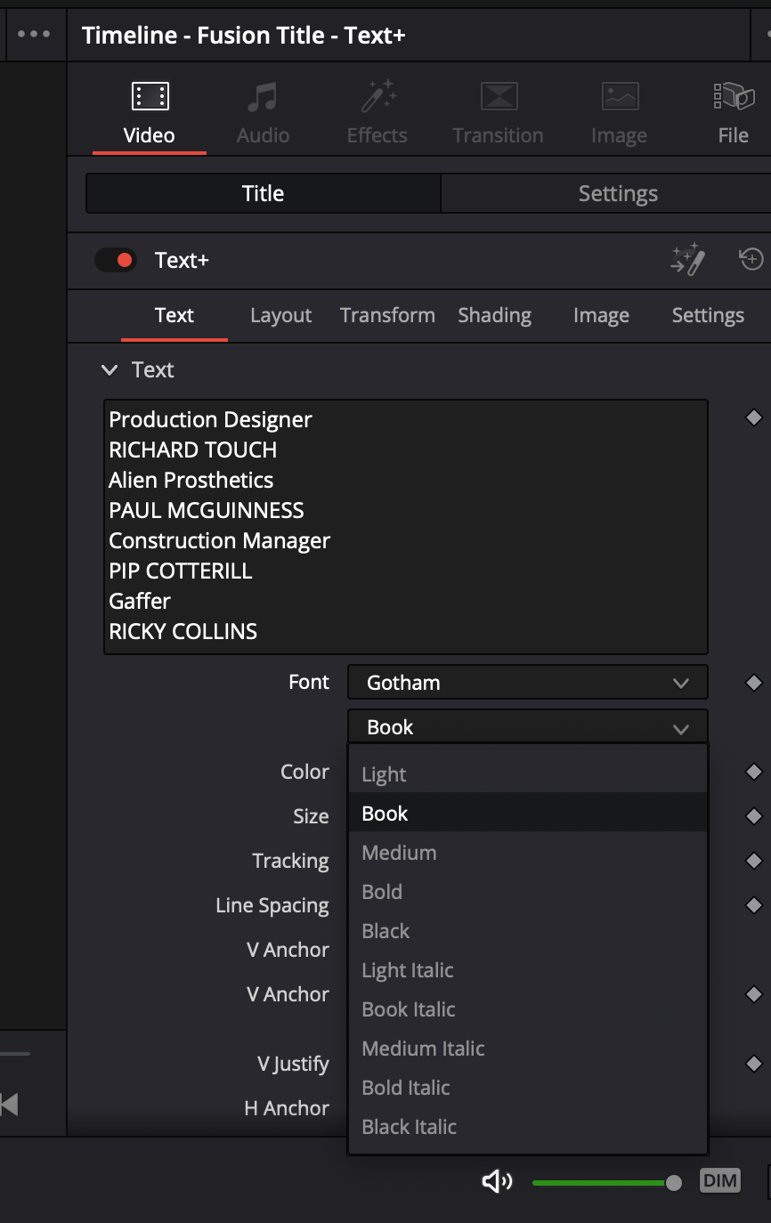Click the Color label

tap(304, 772)
